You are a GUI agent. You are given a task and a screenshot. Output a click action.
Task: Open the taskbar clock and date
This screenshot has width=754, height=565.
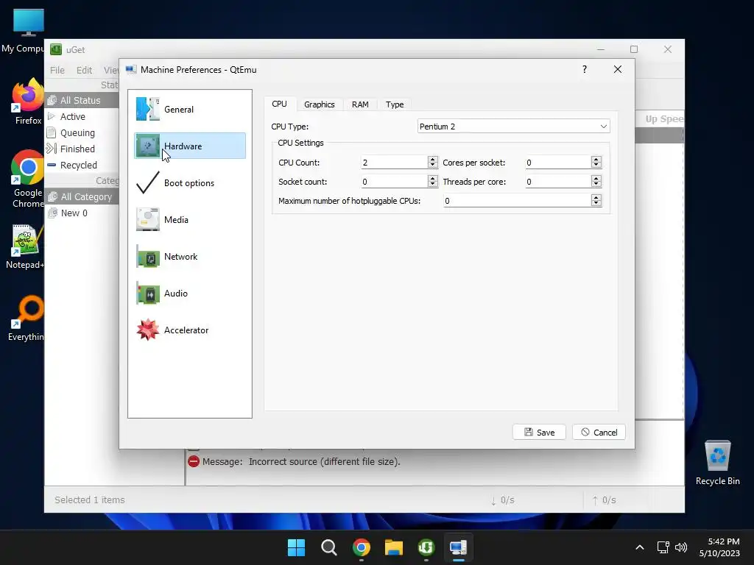pos(719,547)
